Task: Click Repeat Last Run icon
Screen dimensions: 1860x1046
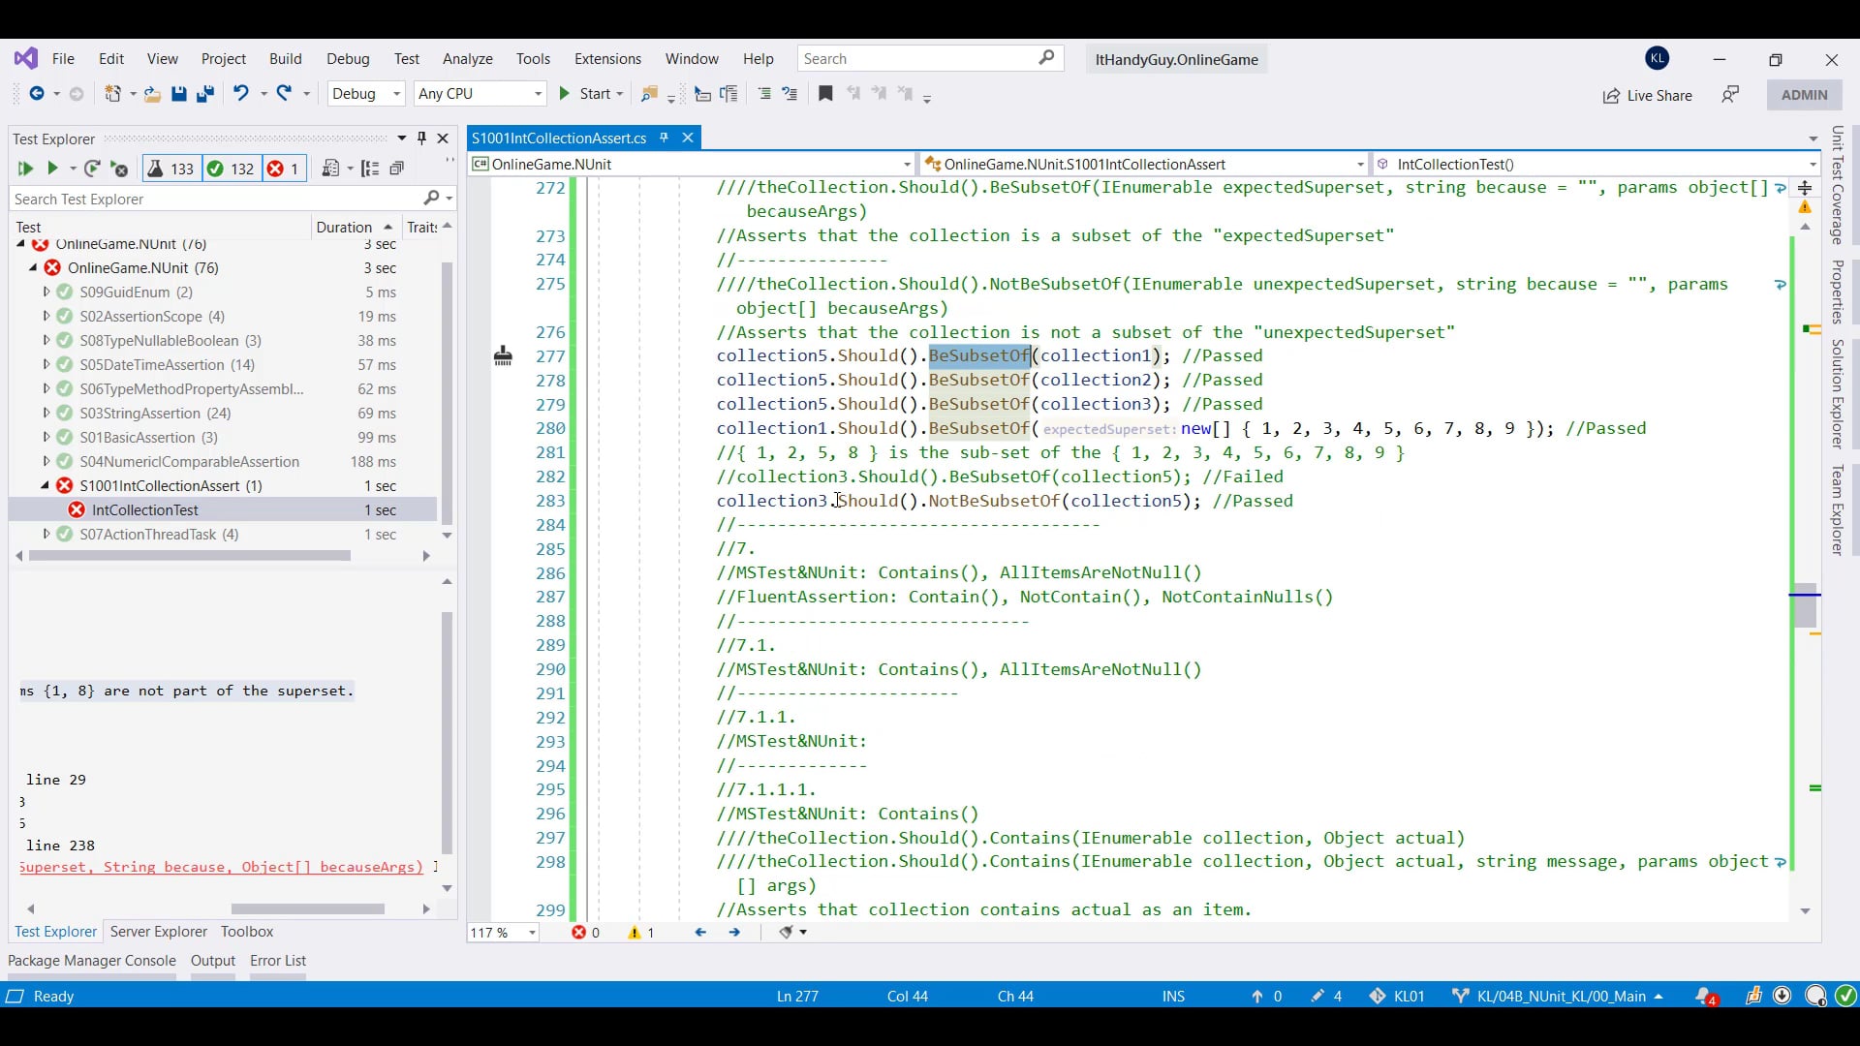Action: [92, 169]
